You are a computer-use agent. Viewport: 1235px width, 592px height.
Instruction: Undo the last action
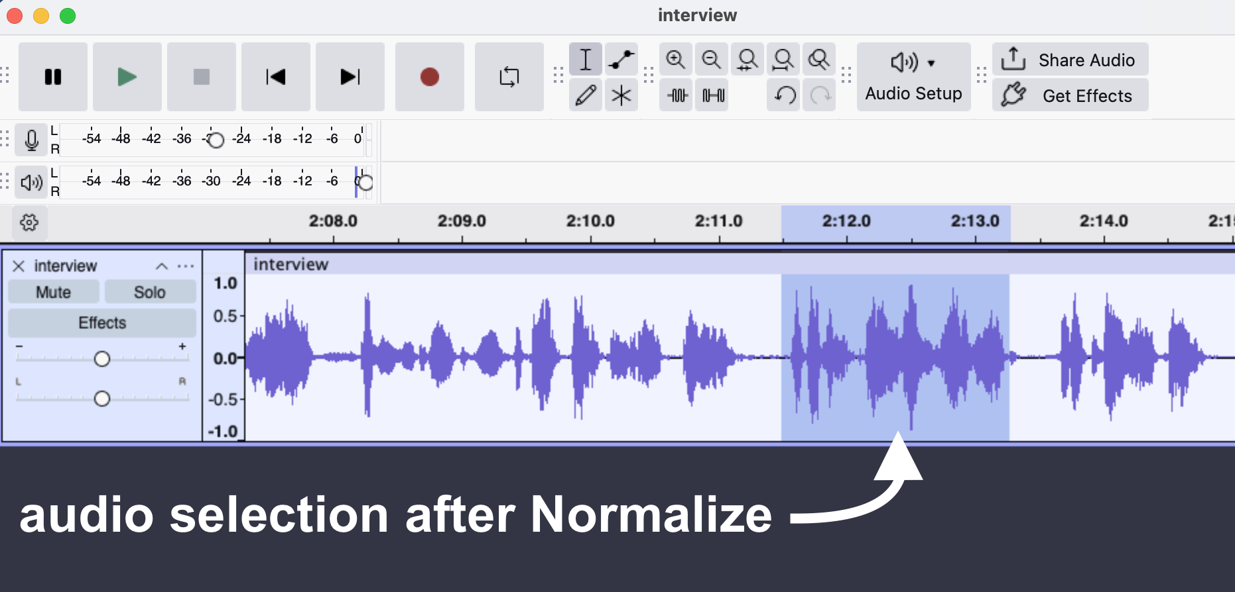(785, 95)
